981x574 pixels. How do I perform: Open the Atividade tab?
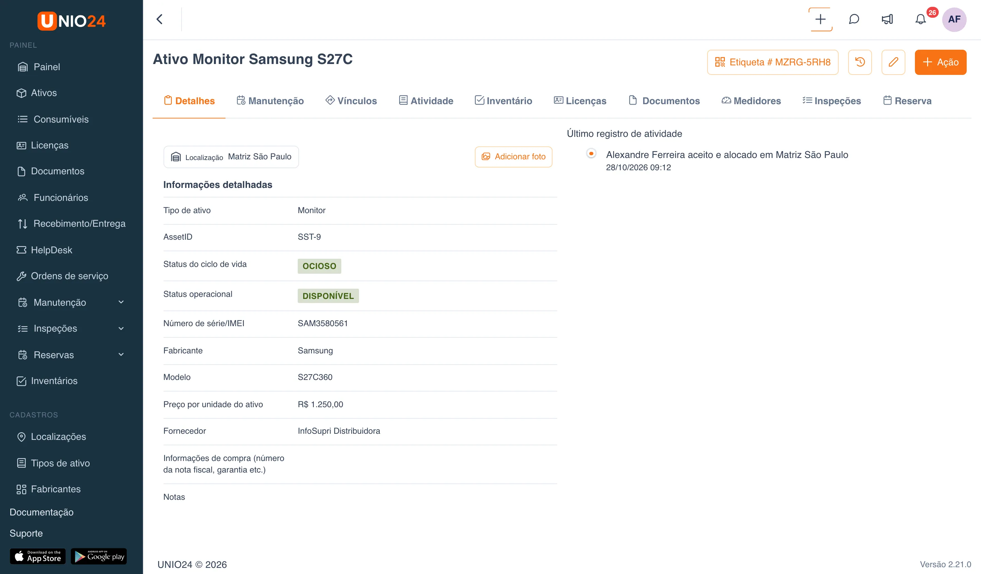pyautogui.click(x=426, y=101)
